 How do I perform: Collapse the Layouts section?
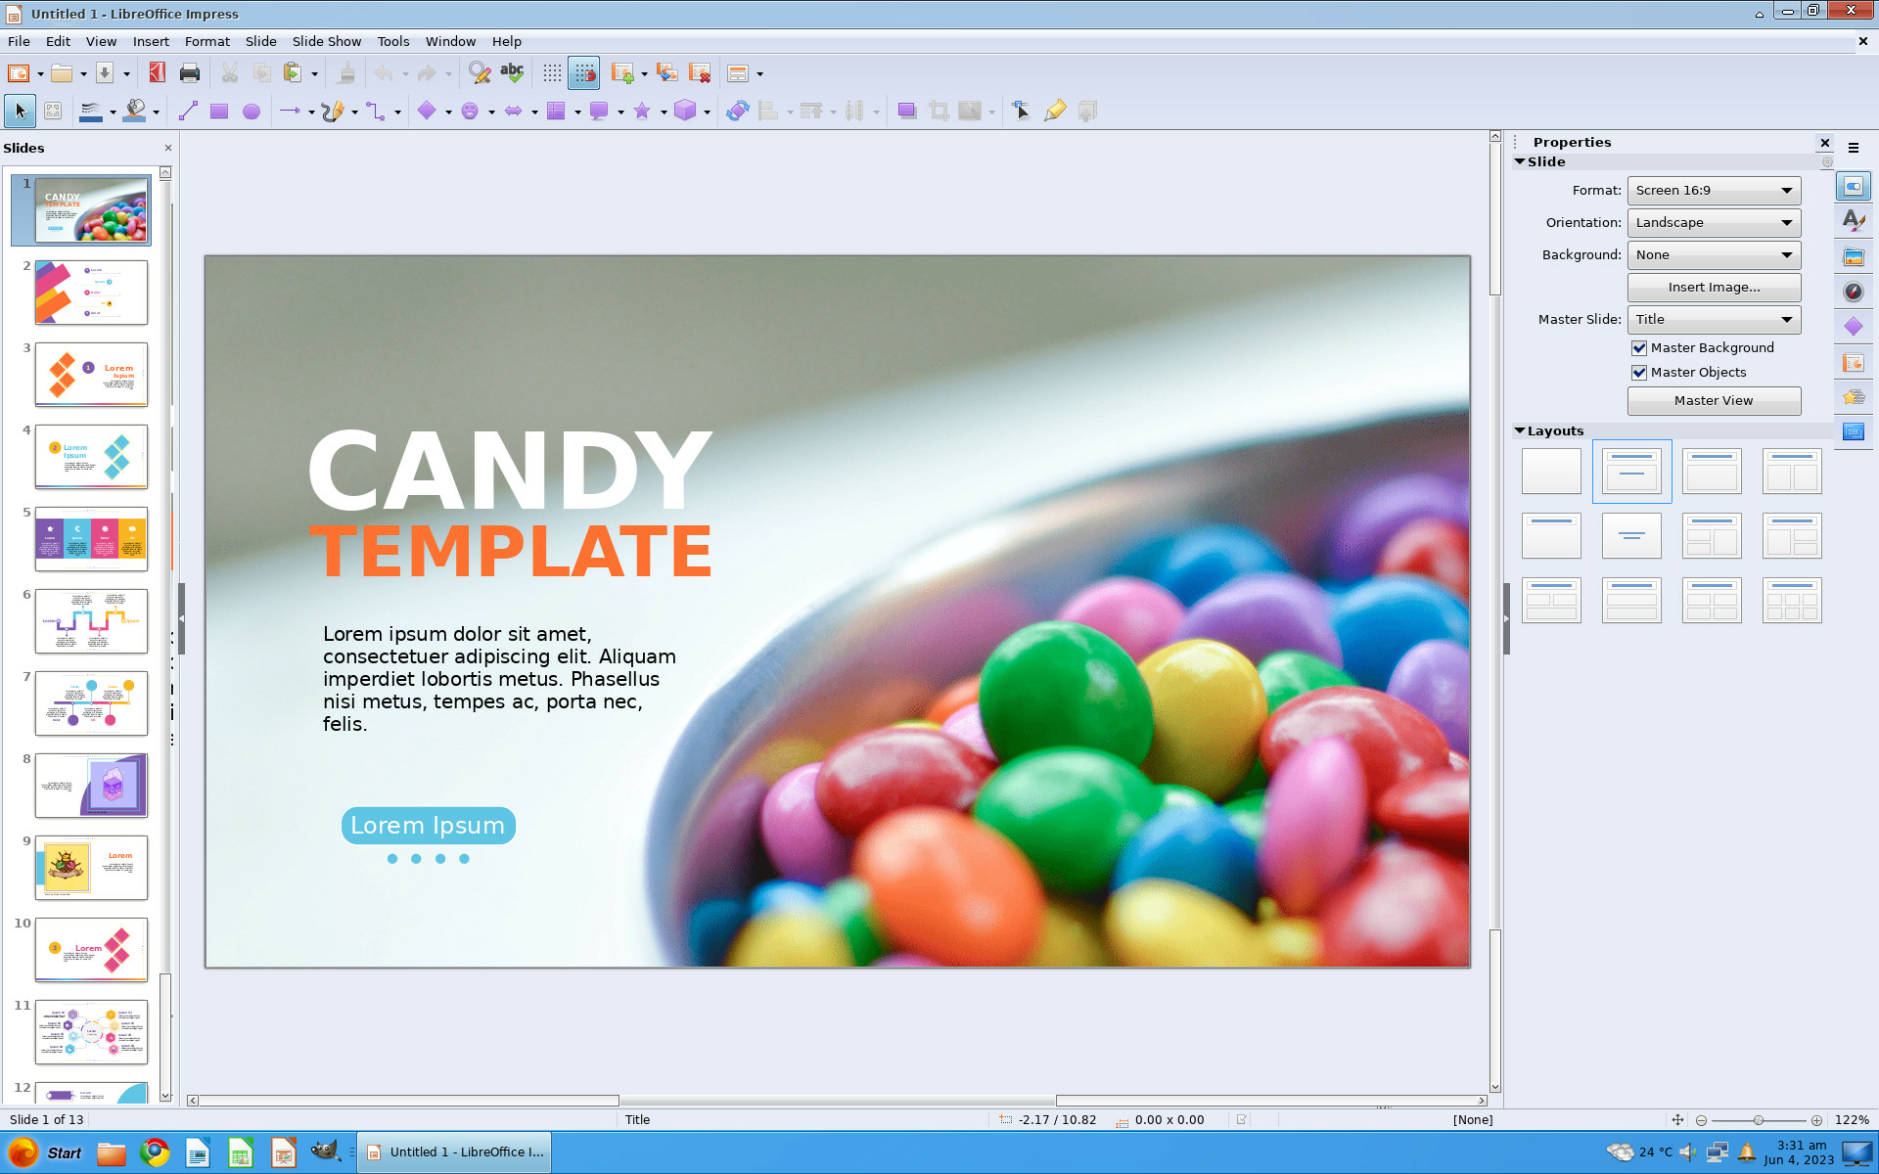(1520, 431)
